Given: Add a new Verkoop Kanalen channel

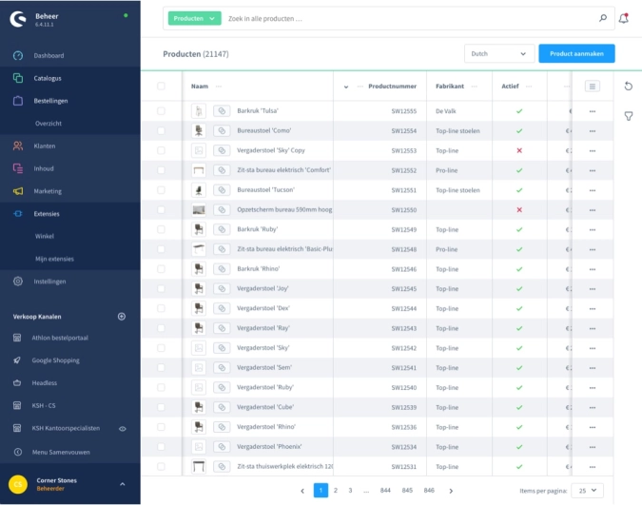Looking at the screenshot, I should 121,316.
